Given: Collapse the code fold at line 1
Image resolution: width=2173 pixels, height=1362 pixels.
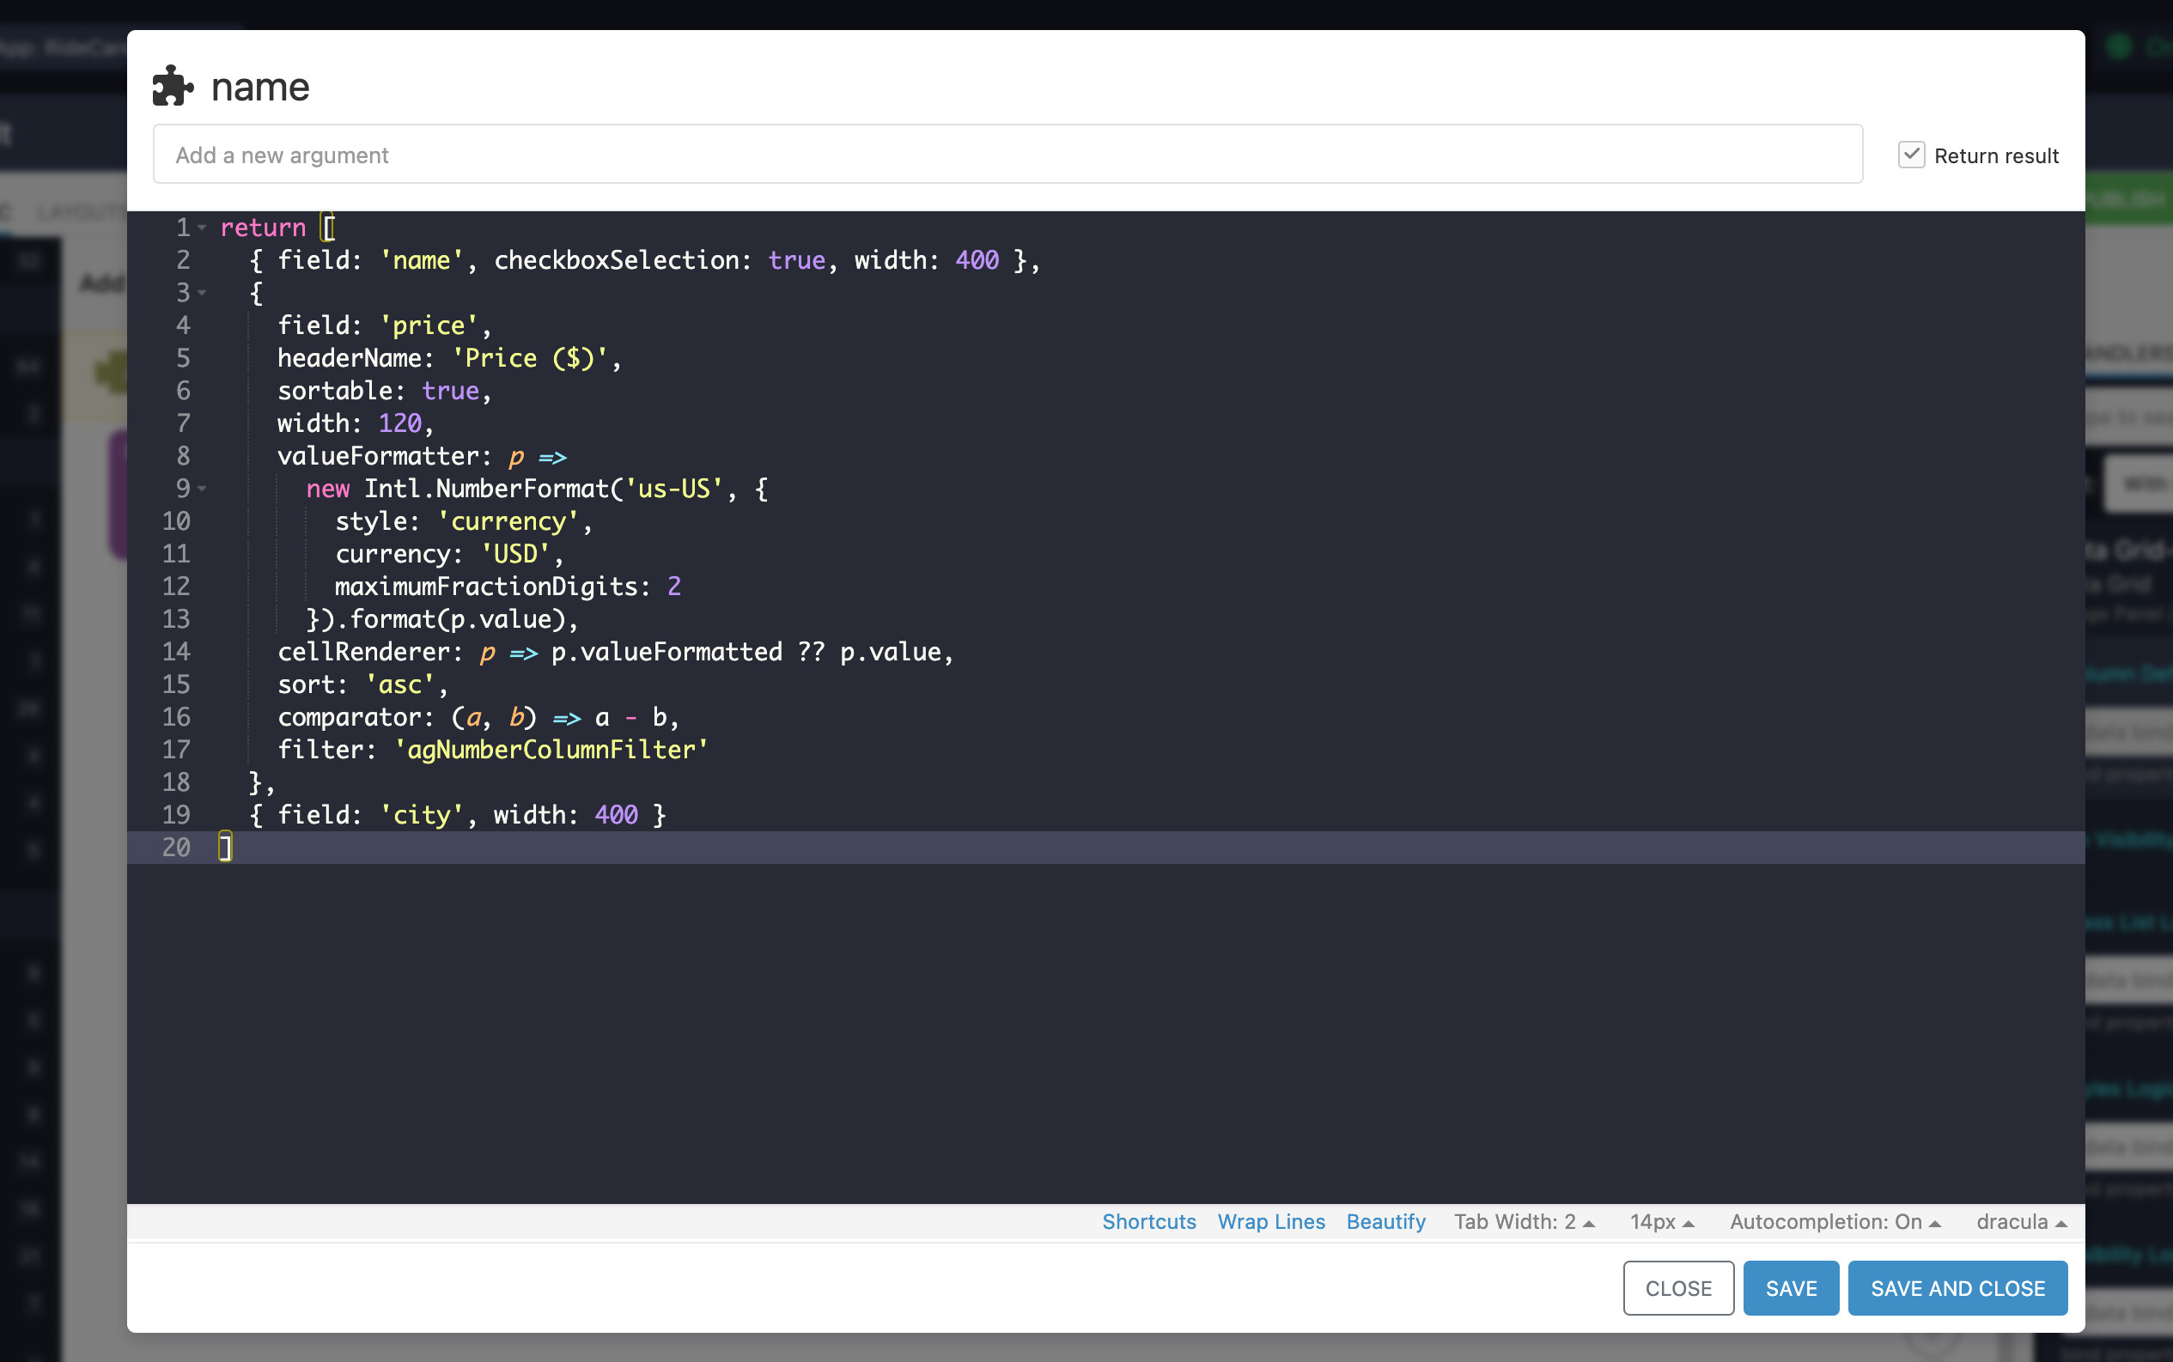Looking at the screenshot, I should click(x=203, y=228).
